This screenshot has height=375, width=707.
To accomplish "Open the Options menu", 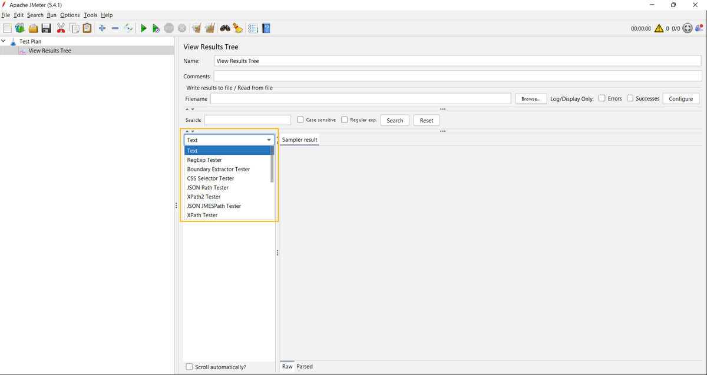I will pos(70,15).
